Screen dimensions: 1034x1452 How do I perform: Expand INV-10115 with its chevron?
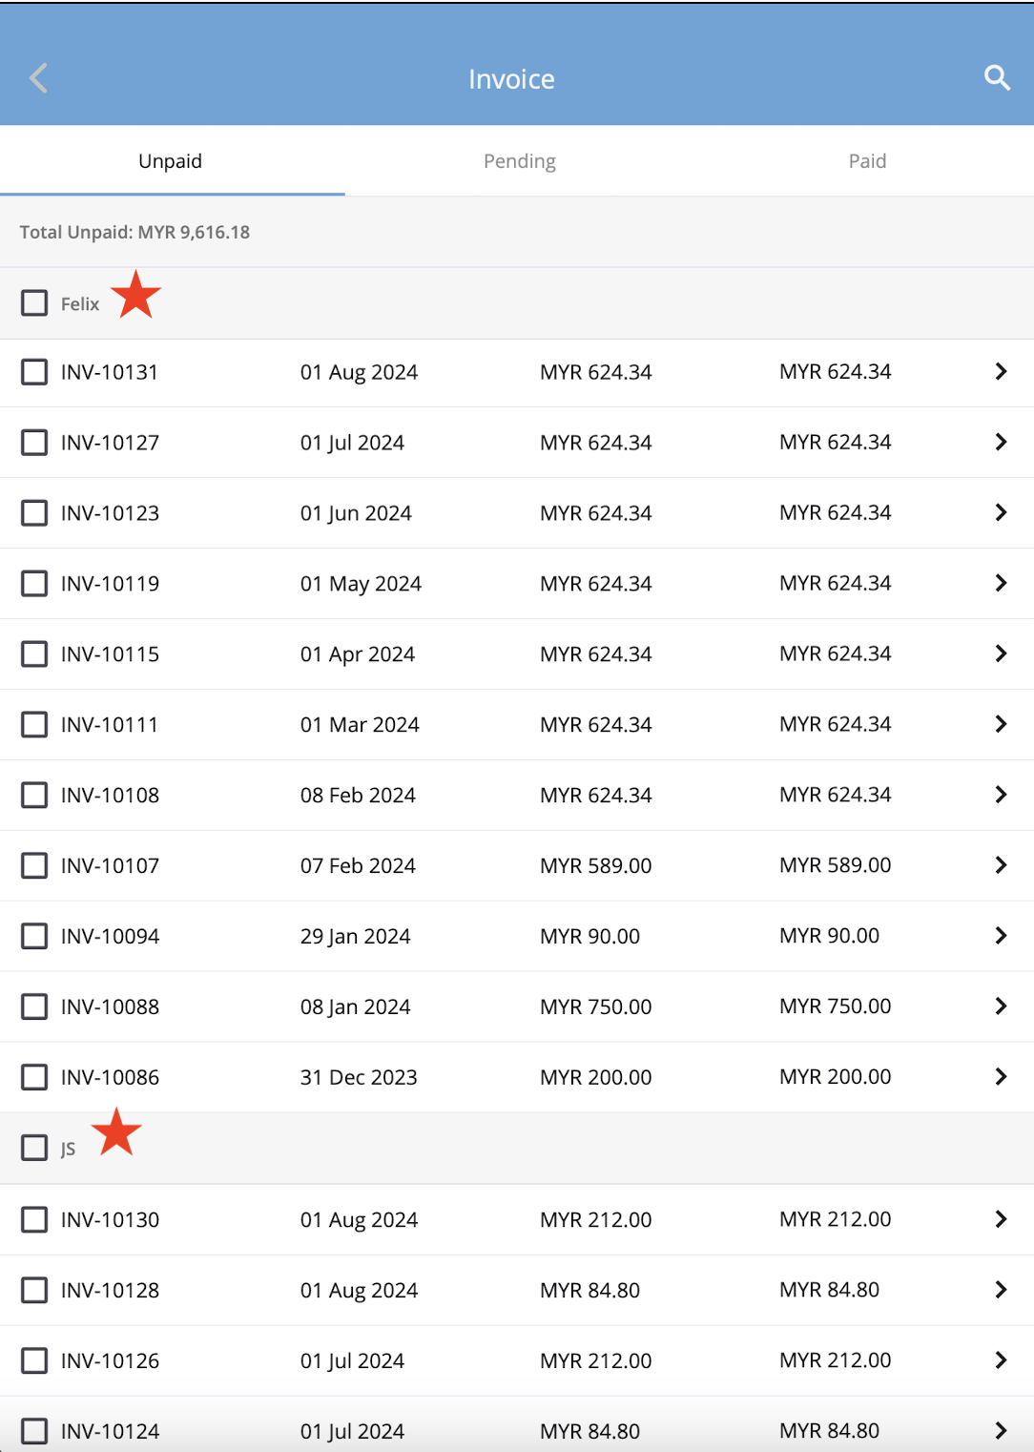[1001, 653]
